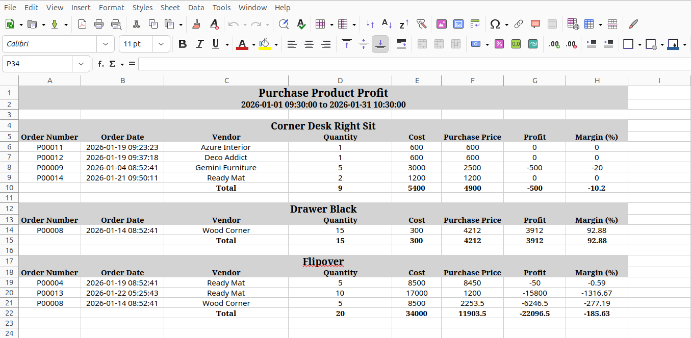This screenshot has width=691, height=338.
Task: Align cell content to top
Action: pos(347,44)
